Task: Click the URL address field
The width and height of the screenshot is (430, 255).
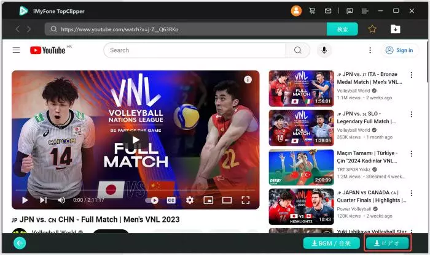Action: tap(186, 29)
